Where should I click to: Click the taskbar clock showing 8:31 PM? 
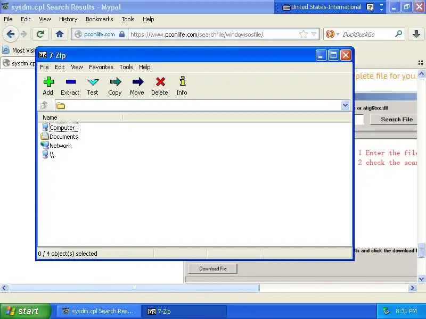[406, 311]
